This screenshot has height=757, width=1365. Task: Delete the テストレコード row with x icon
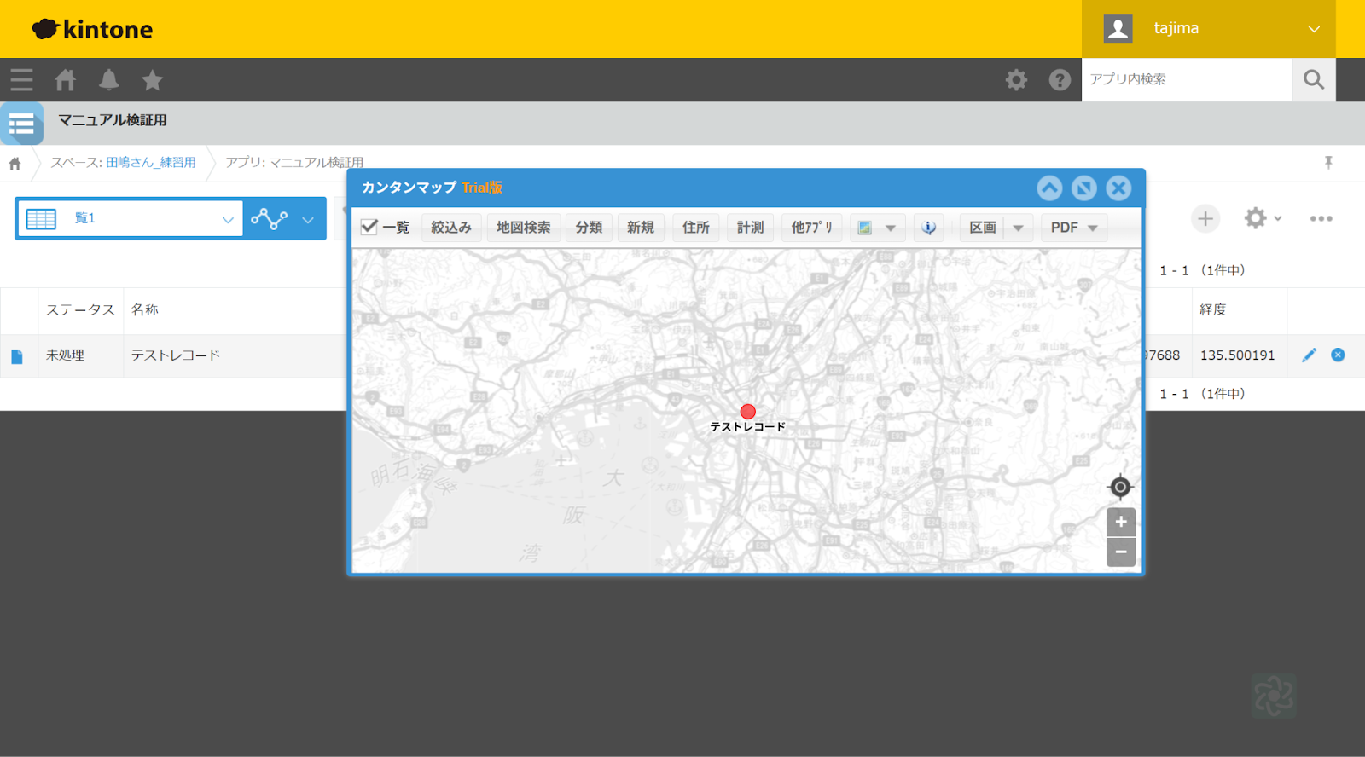tap(1338, 355)
